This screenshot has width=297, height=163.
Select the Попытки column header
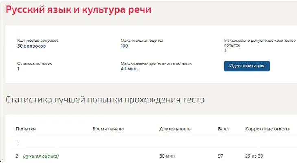pos(26,129)
